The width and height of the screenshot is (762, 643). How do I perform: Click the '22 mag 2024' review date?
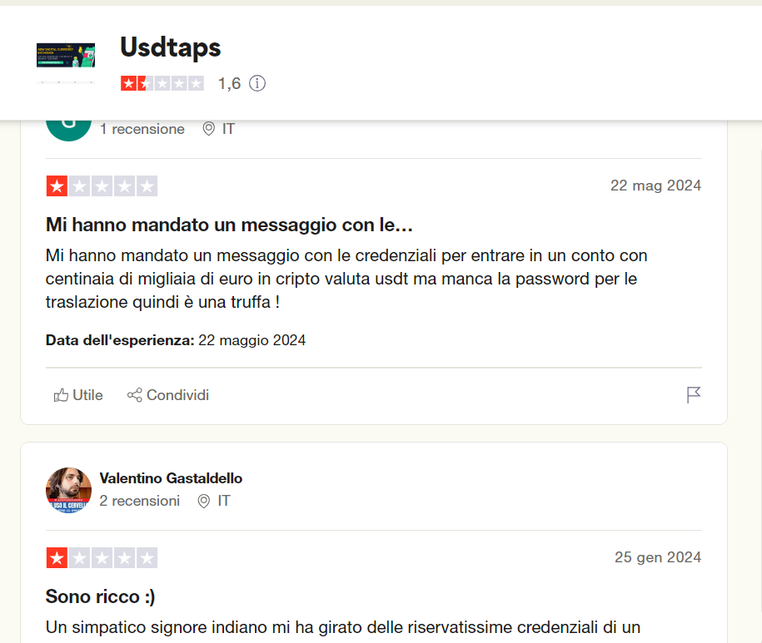point(655,185)
